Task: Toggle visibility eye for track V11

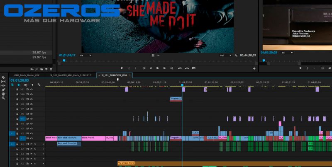Action: coord(32,90)
